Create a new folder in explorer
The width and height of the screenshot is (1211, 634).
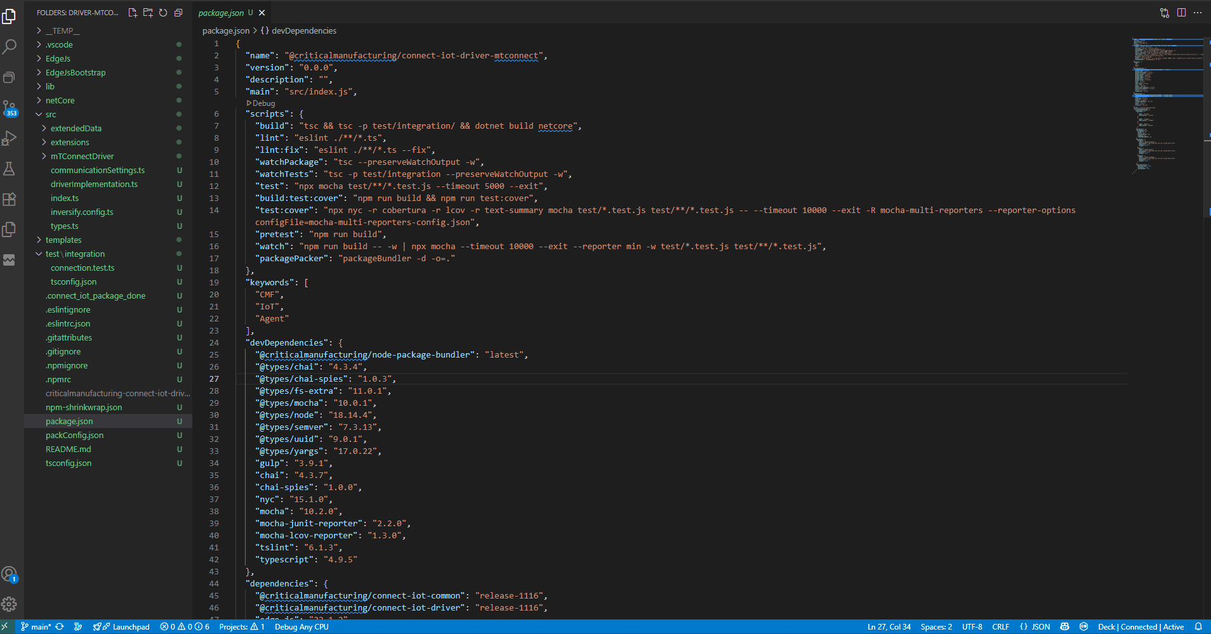pos(148,13)
